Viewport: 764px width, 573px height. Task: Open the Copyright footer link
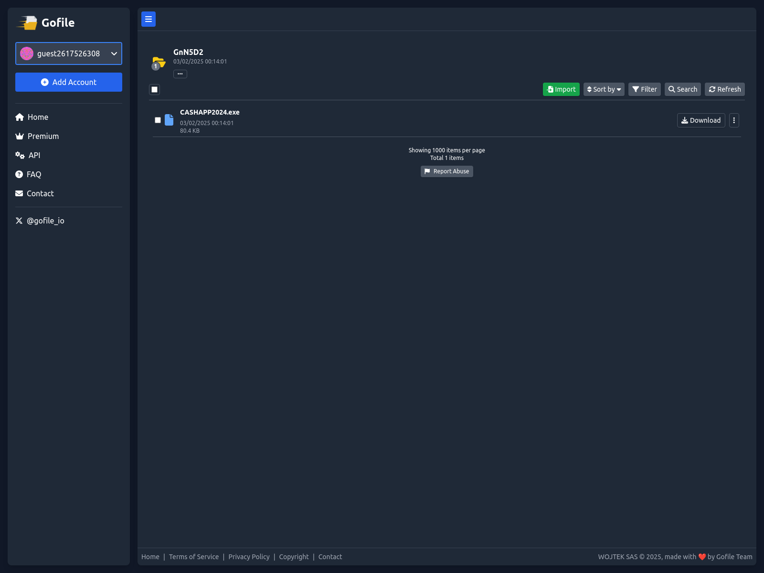tap(294, 557)
